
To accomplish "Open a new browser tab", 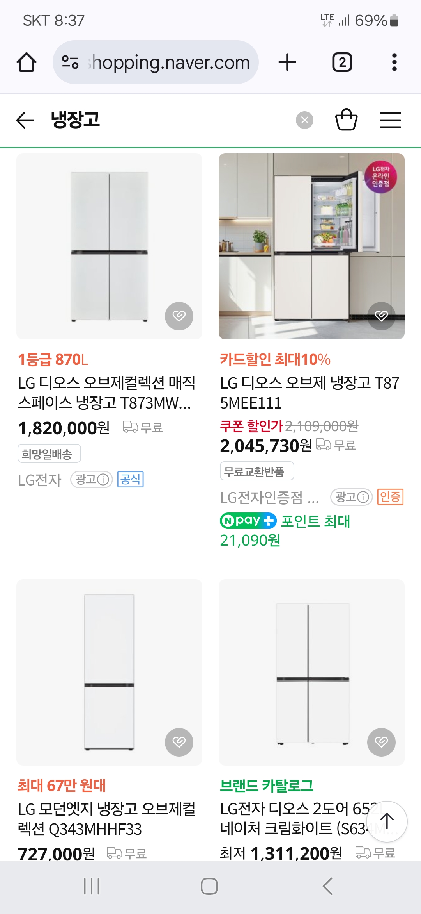I will [287, 62].
